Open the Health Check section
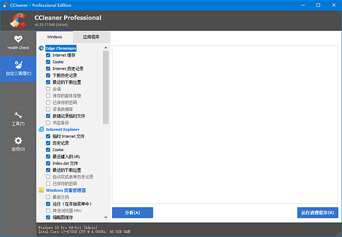Screen dimensions: 342x237 pos(18,42)
